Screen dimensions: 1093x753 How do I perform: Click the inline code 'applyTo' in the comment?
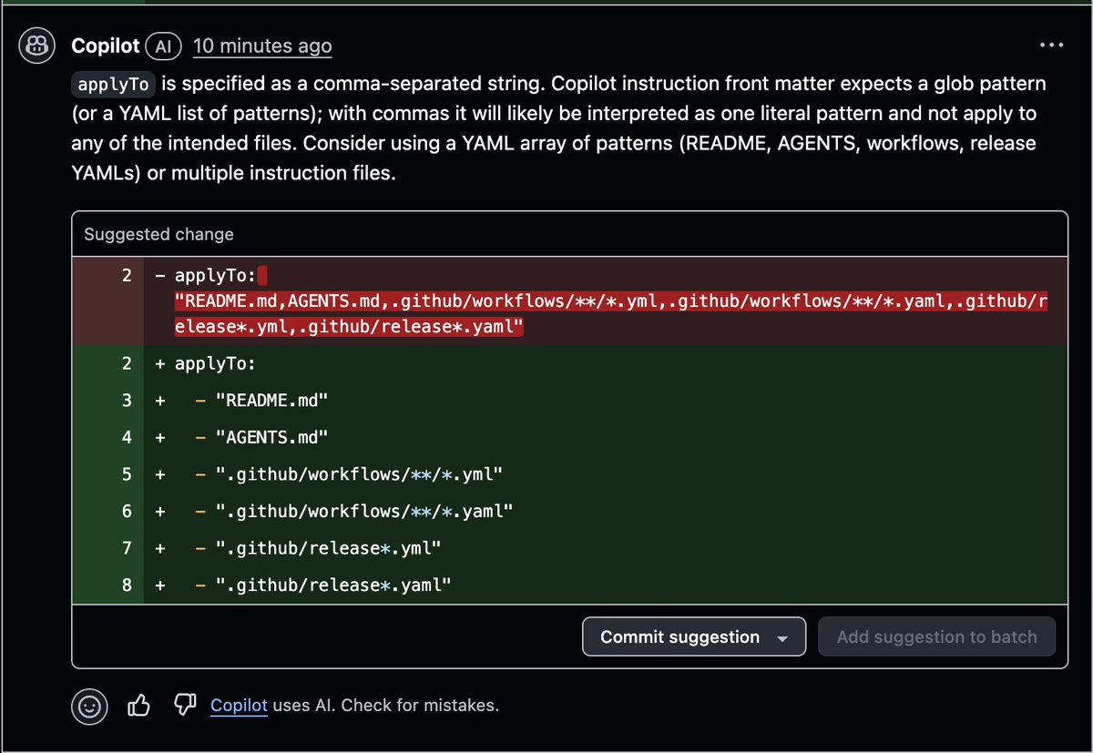tap(114, 85)
